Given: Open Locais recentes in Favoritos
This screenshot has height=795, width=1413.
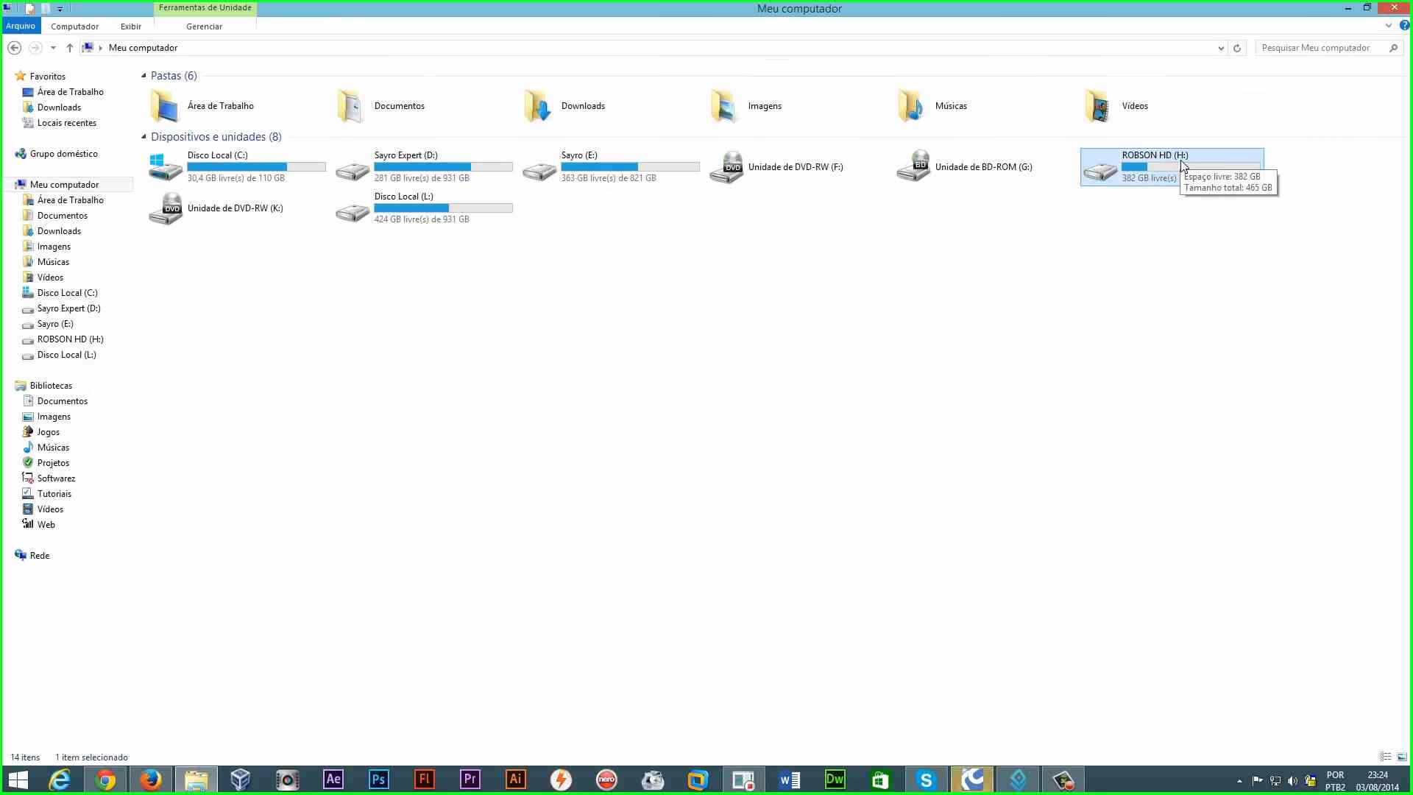Looking at the screenshot, I should click(66, 123).
